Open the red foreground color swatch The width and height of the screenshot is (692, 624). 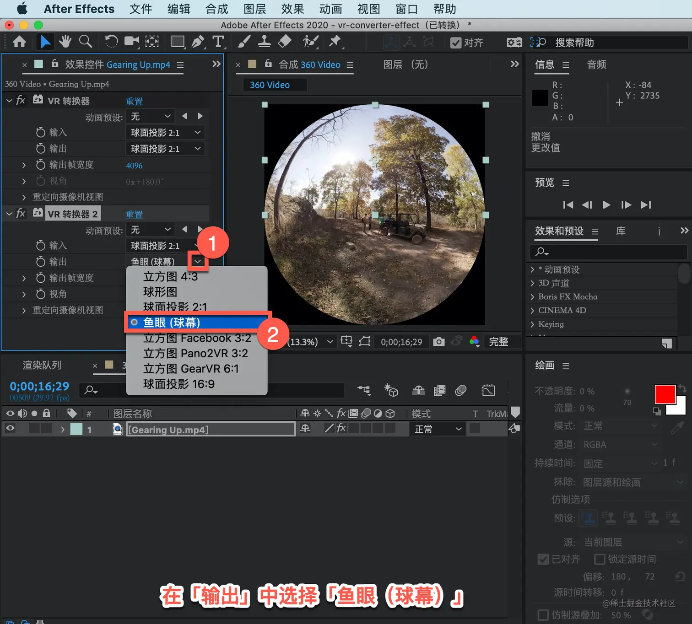click(665, 394)
